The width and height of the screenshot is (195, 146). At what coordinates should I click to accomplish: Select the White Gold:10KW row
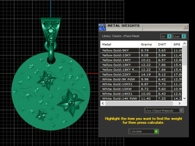pos(141,89)
